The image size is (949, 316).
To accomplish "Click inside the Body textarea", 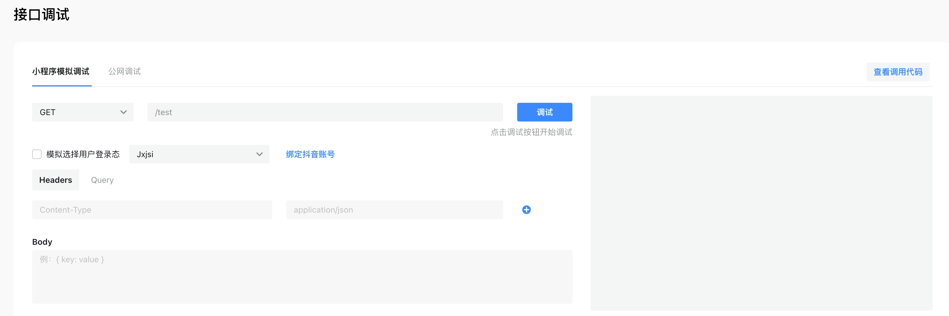I will [x=302, y=277].
